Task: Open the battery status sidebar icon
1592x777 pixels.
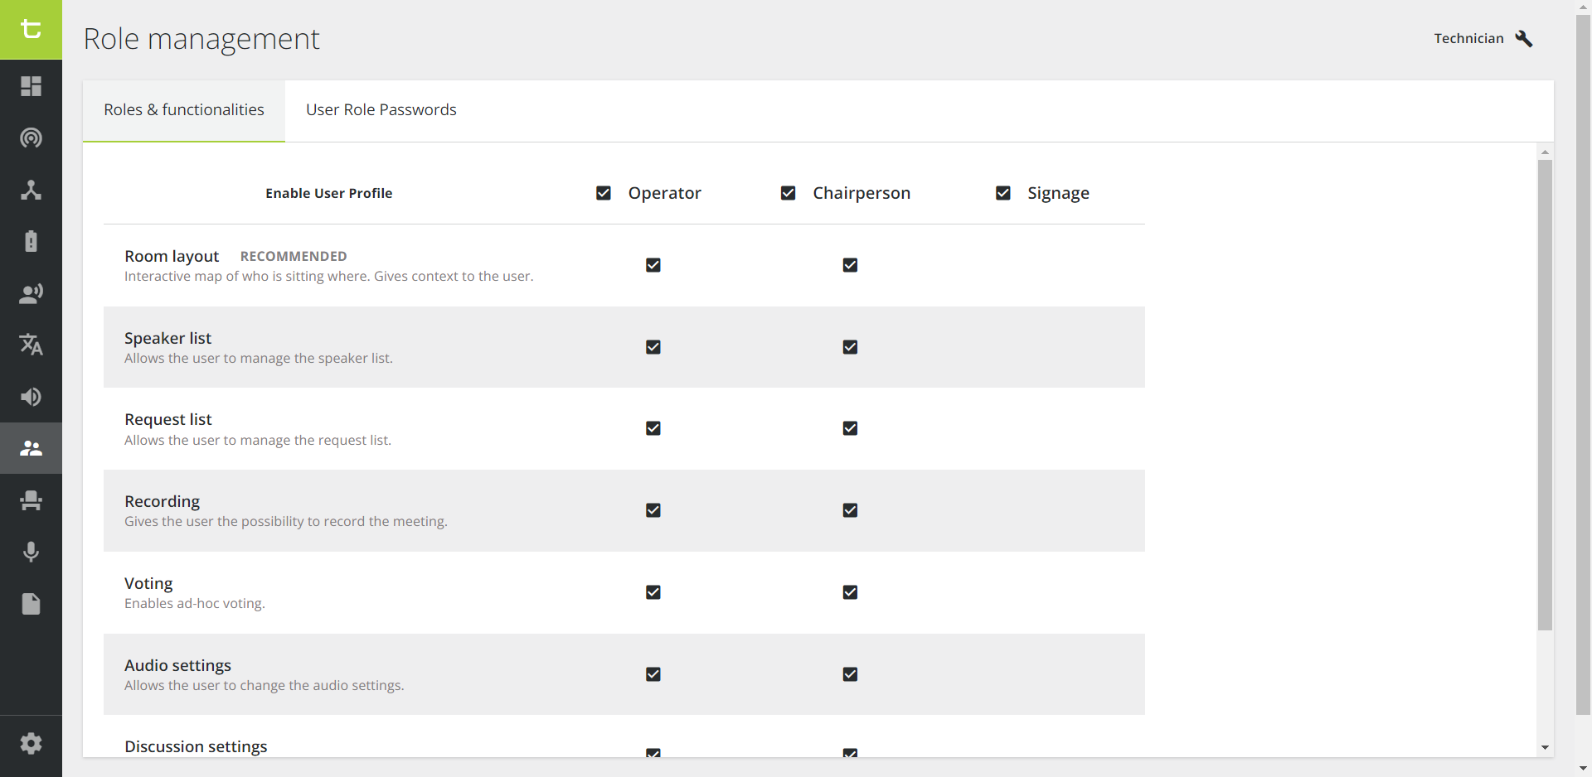Action: point(31,241)
